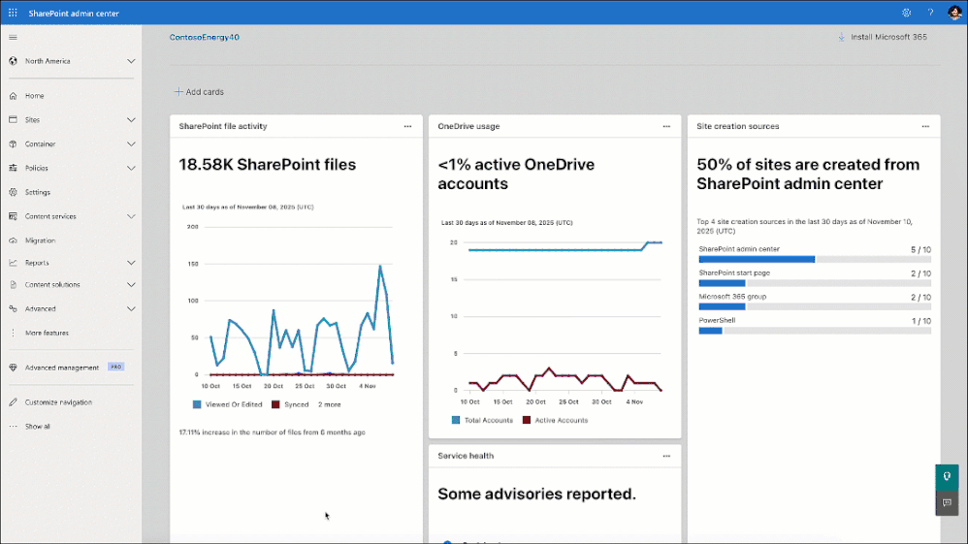Click SharePoint admin center header title
Viewport: 968px width, 544px height.
pos(74,13)
